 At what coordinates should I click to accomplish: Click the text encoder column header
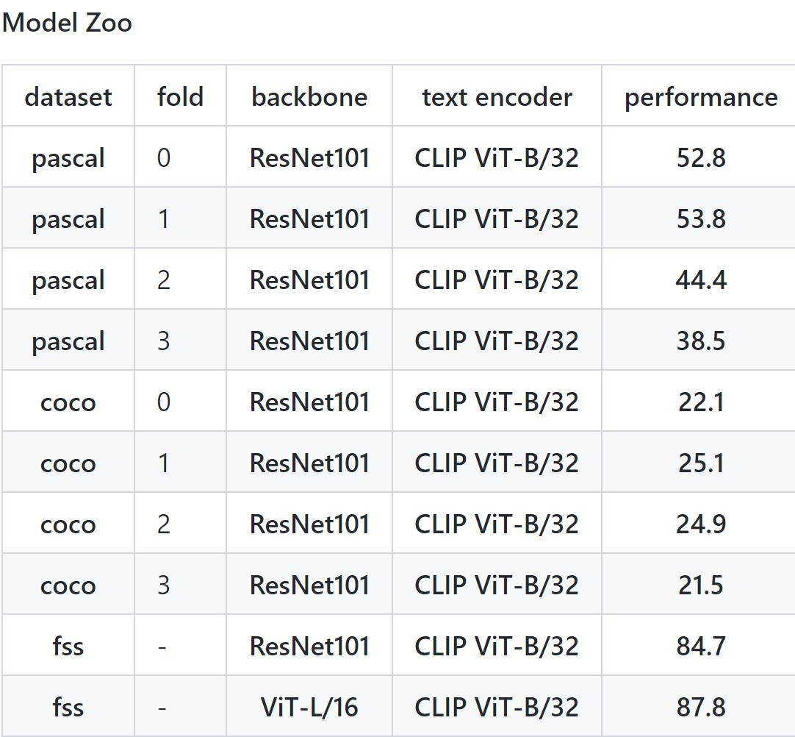(x=497, y=97)
